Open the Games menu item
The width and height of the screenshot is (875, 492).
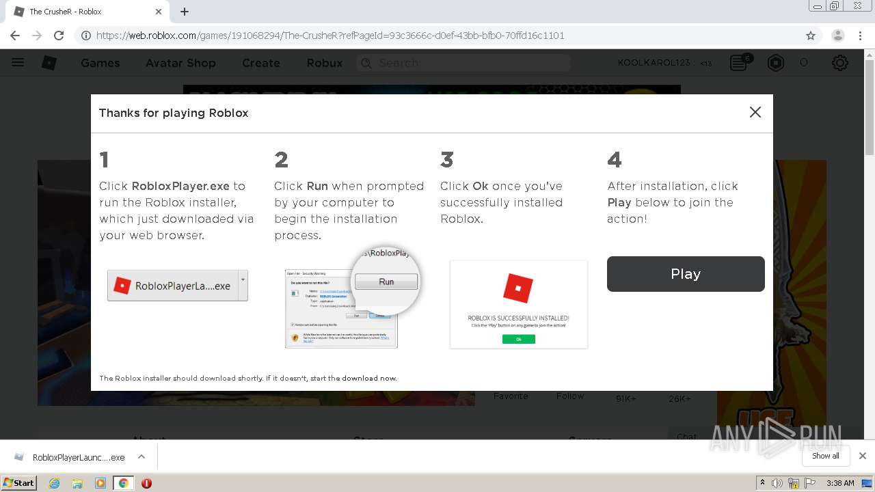(100, 63)
